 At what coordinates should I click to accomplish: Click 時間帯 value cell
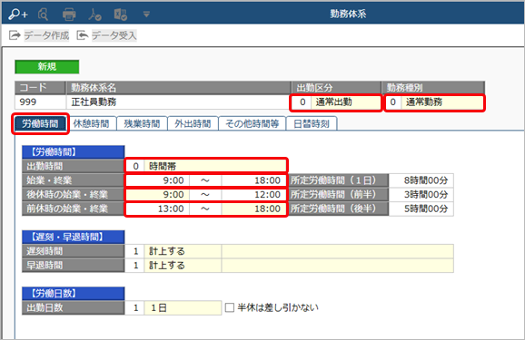tap(215, 166)
